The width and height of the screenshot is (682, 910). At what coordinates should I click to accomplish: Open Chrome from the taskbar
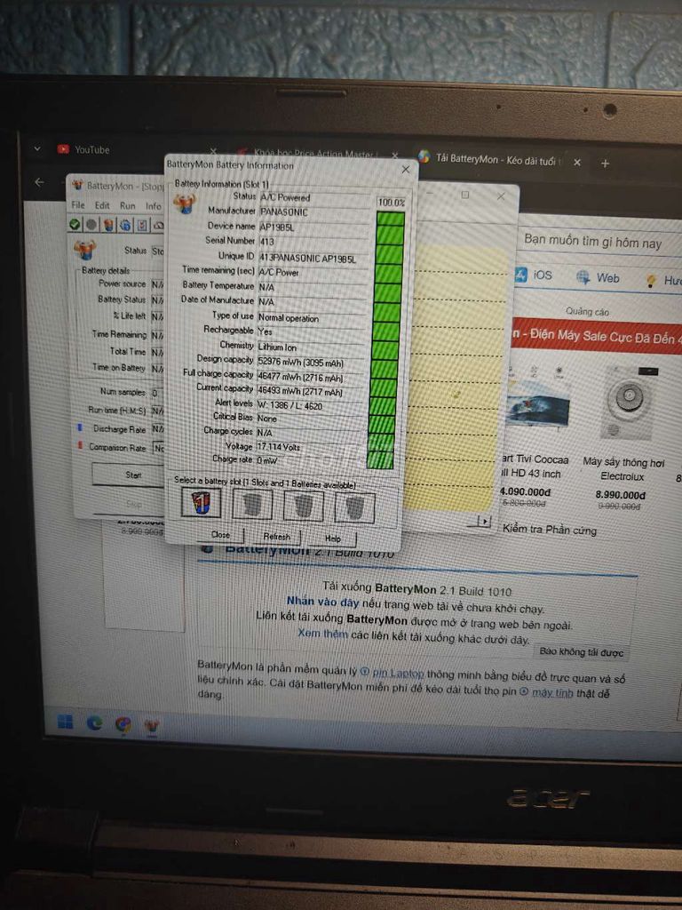(123, 724)
